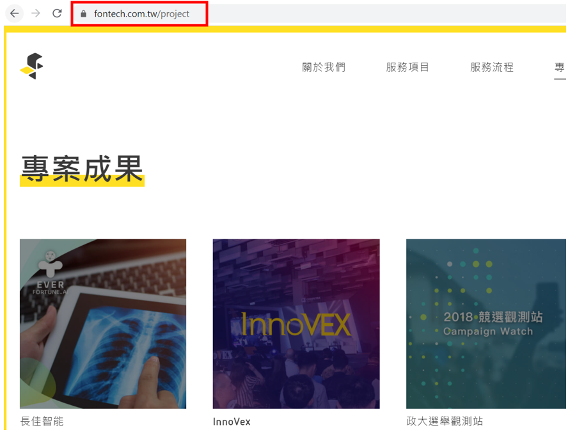Open the 2018 競選觀測站 Campaign Watch thumbnail
This screenshot has width=577, height=439.
pyautogui.click(x=486, y=324)
